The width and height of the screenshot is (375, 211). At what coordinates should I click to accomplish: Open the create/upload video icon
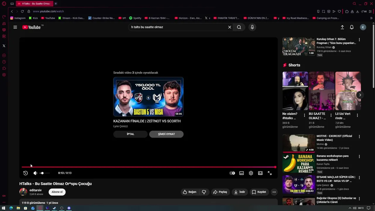pos(342,27)
